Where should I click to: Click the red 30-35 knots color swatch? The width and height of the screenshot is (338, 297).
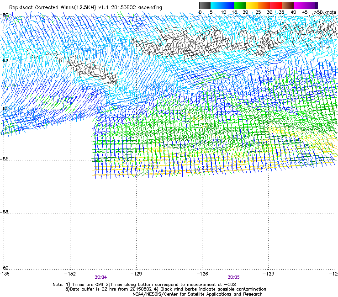pyautogui.click(x=276, y=5)
